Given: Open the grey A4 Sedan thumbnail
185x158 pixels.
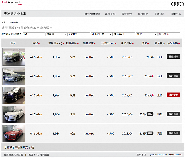Looking at the screenshot, I should click(14, 57).
